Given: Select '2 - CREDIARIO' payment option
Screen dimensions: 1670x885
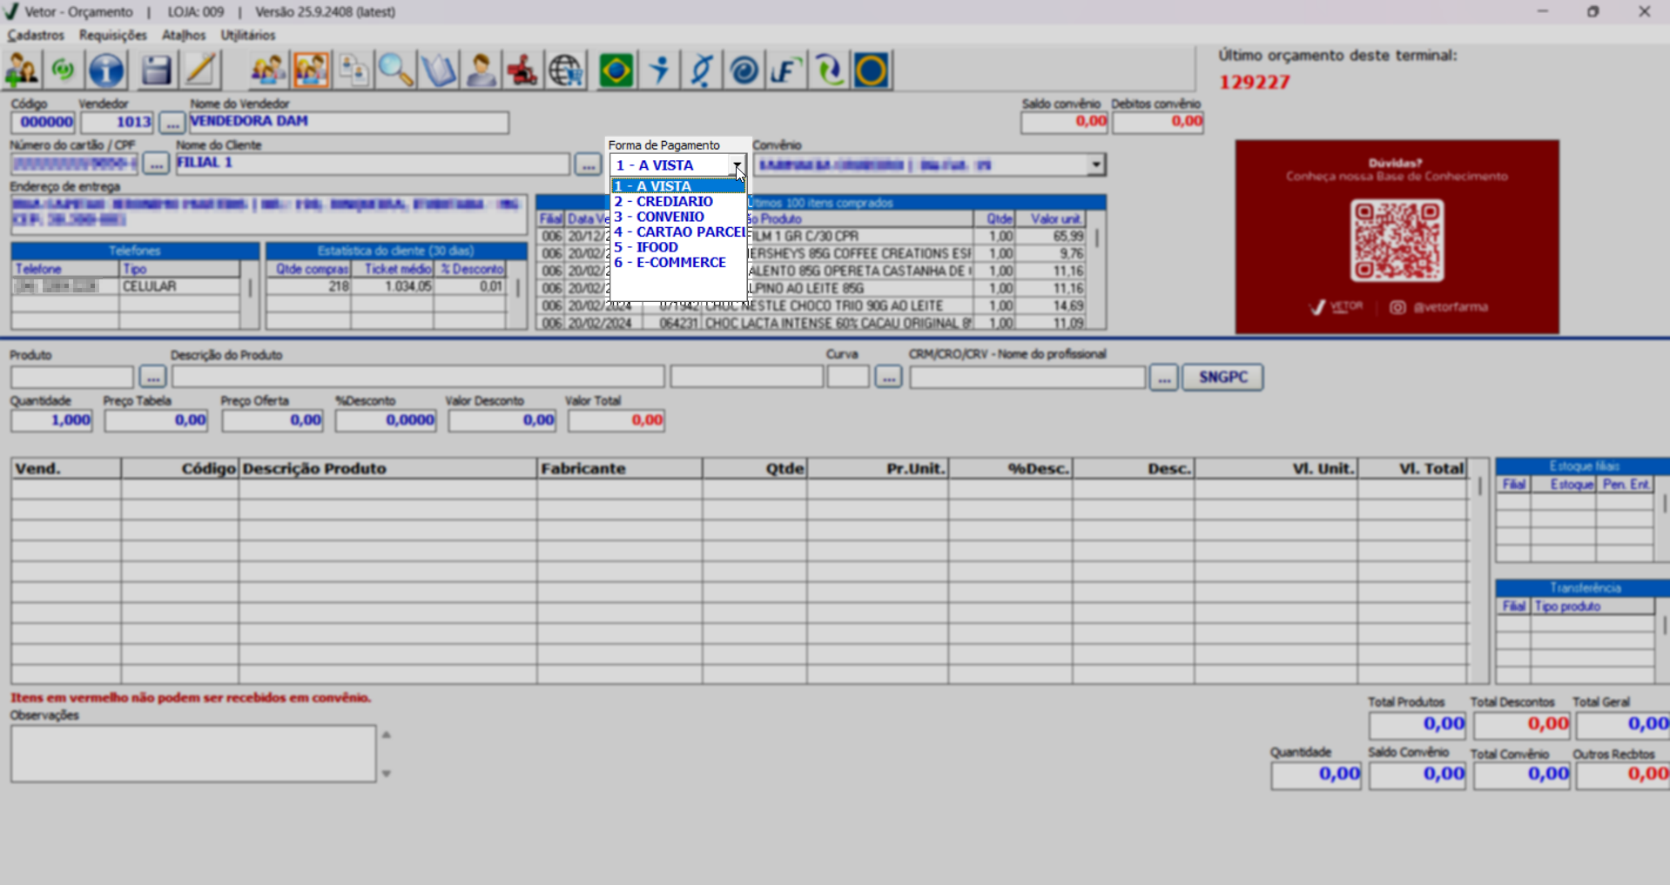Looking at the screenshot, I should pyautogui.click(x=663, y=202).
